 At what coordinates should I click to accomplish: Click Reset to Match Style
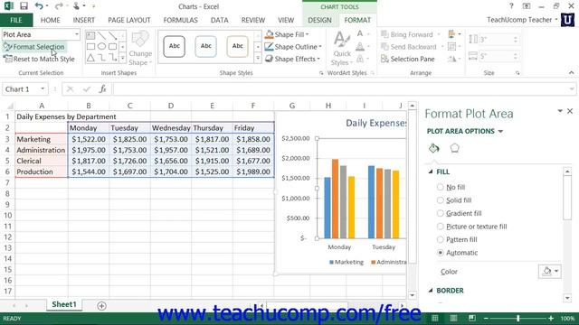pos(39,59)
